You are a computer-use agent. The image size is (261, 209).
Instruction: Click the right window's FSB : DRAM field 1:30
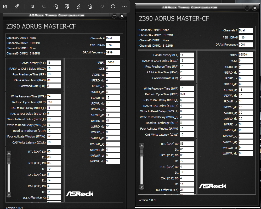[x=246, y=38]
